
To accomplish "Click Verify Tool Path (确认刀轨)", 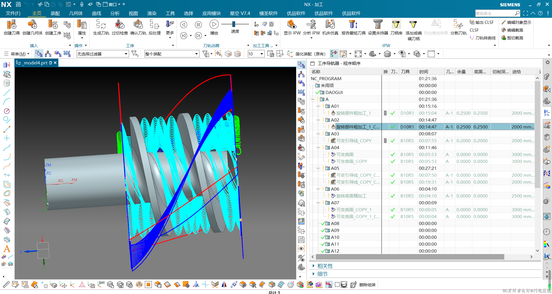I will click(x=138, y=28).
